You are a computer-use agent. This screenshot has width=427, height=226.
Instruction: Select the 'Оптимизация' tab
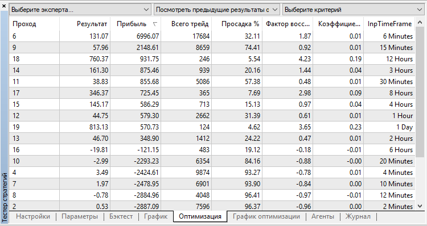point(200,216)
